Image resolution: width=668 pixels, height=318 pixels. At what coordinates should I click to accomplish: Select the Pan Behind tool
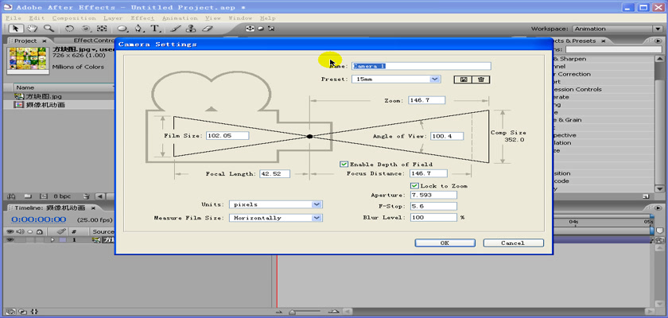click(x=102, y=29)
